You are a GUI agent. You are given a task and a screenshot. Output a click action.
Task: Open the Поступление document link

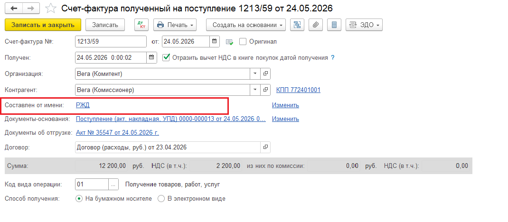[x=171, y=119]
